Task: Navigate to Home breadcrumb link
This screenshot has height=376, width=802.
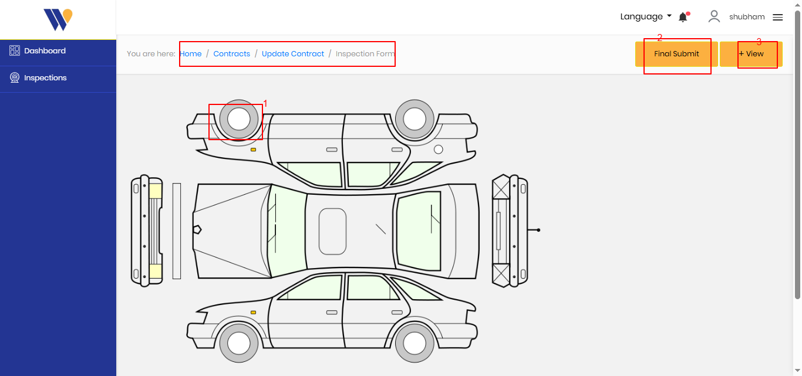Action: click(191, 54)
